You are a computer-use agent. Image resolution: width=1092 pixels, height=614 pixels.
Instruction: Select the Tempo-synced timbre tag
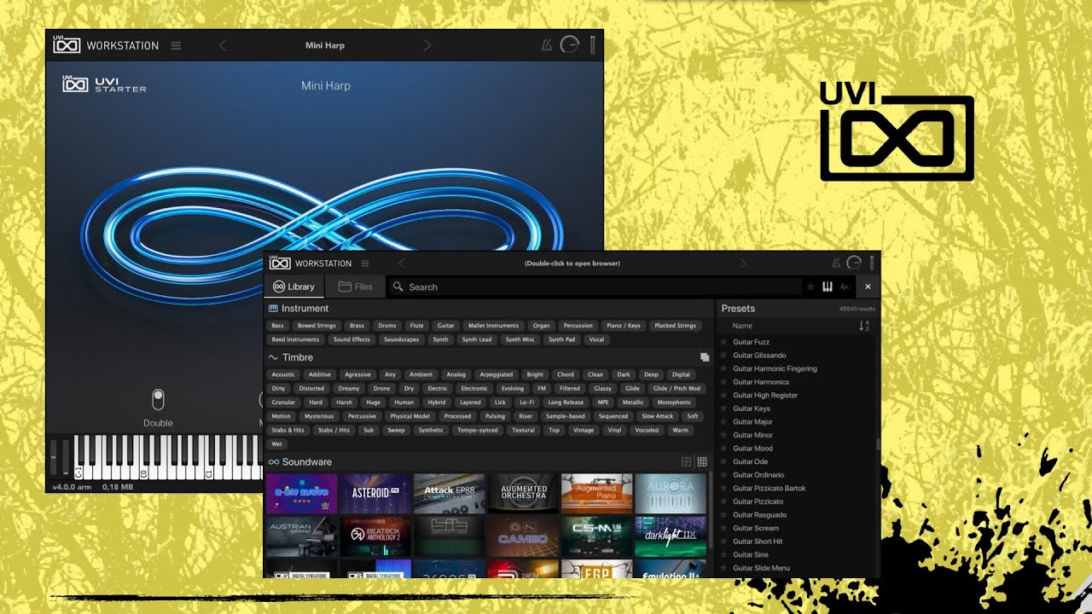477,431
